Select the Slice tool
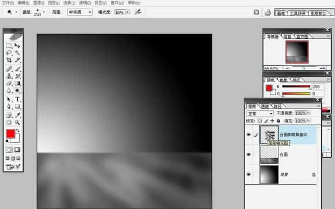 pyautogui.click(x=17, y=60)
